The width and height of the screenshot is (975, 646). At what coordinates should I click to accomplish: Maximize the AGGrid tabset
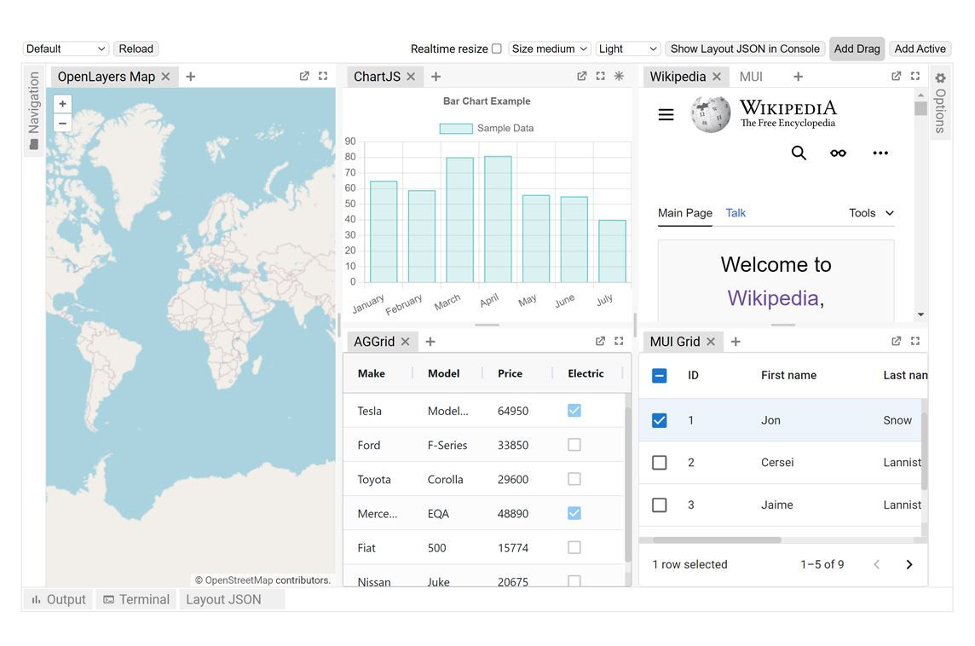point(619,341)
